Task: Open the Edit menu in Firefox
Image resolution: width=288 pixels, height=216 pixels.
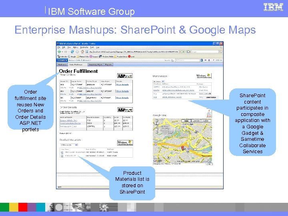Action: 64,47
